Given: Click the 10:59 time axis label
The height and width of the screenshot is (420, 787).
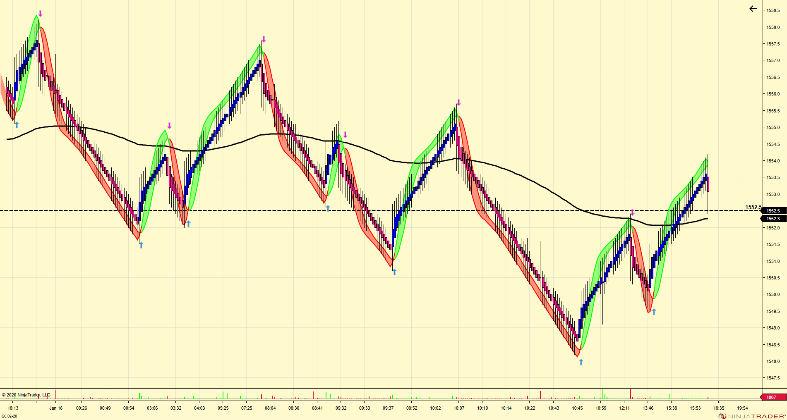Looking at the screenshot, I should tap(601, 408).
